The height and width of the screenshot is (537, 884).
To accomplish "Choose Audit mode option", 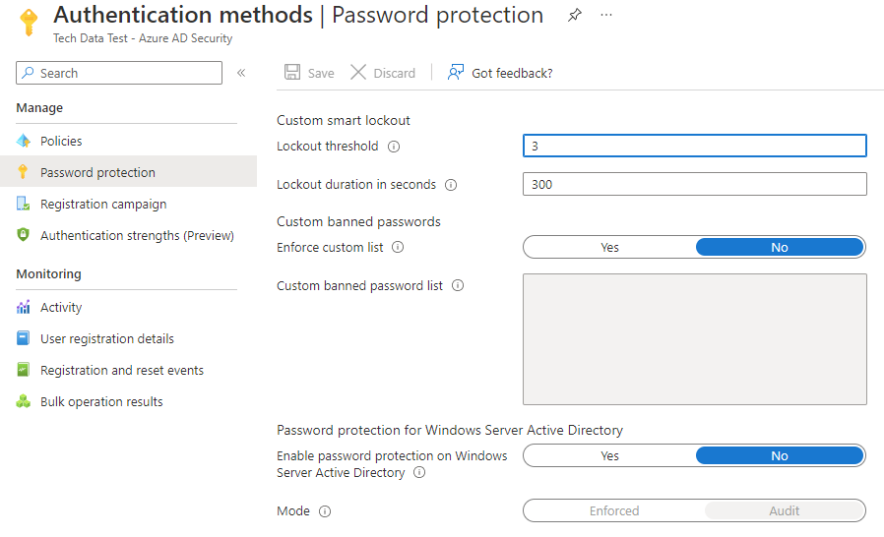I will pos(785,511).
